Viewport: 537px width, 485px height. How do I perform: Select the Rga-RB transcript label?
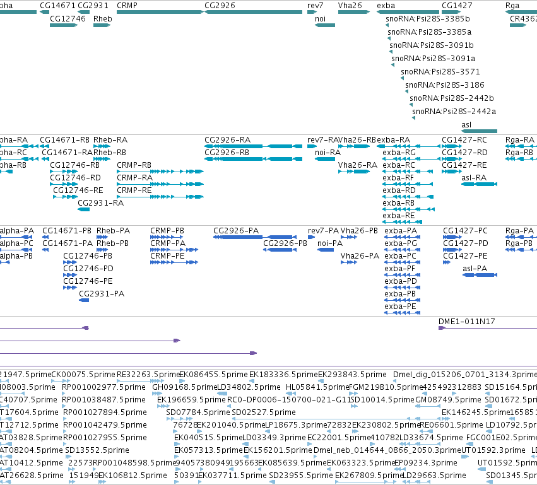click(x=519, y=152)
